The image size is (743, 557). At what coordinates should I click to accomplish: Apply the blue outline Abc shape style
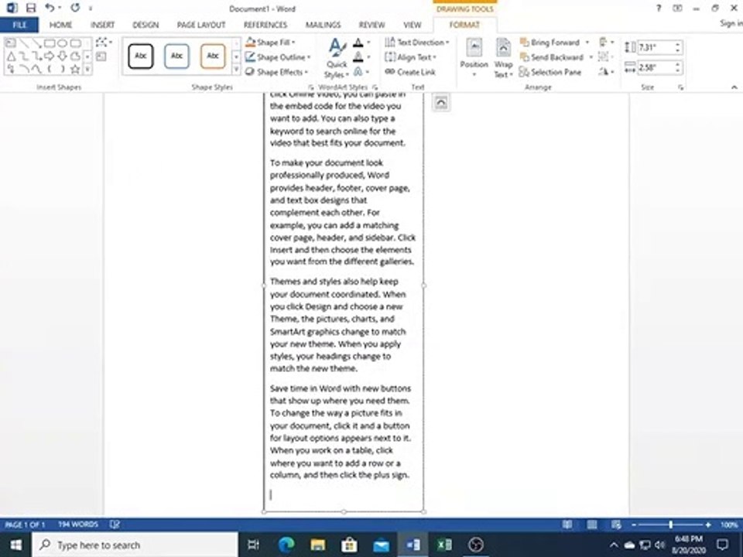[176, 56]
